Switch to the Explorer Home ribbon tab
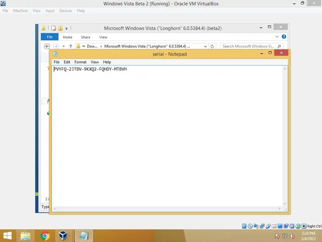 (x=68, y=37)
